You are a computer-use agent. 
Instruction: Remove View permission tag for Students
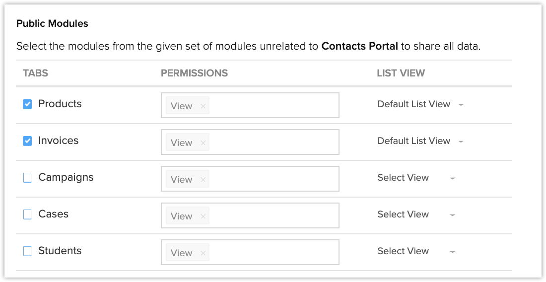(x=203, y=253)
